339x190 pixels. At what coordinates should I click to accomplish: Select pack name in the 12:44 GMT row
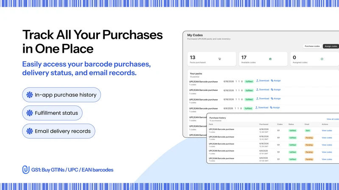pyautogui.click(x=221, y=129)
